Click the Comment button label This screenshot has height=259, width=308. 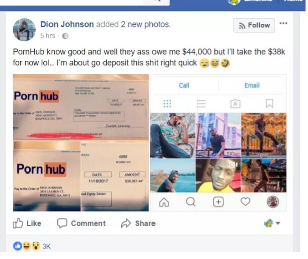tap(88, 223)
